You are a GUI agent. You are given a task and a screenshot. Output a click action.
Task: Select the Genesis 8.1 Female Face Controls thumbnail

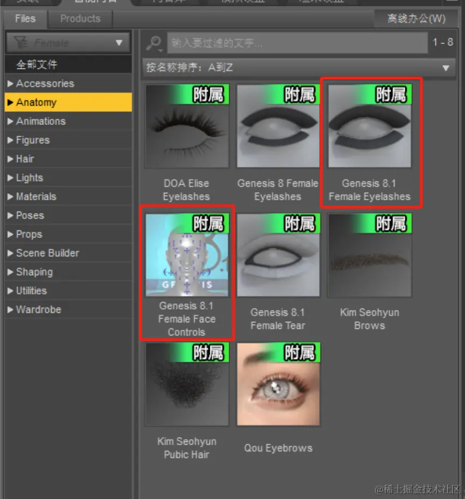point(187,255)
